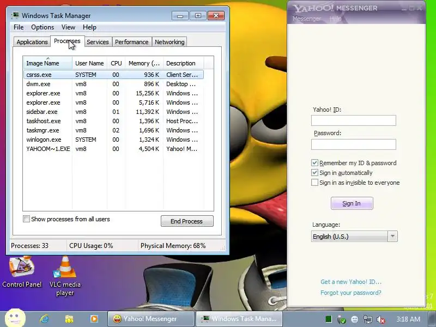Click Forgot your password link

[x=351, y=293]
